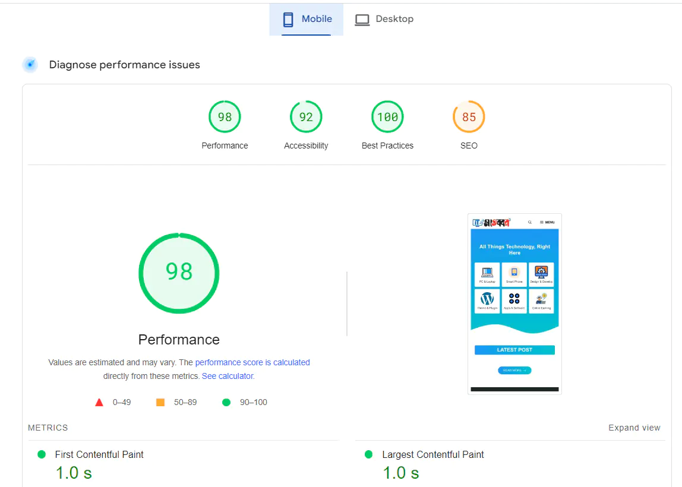682x487 pixels.
Task: Select the SEO 85 score circle
Action: click(469, 116)
